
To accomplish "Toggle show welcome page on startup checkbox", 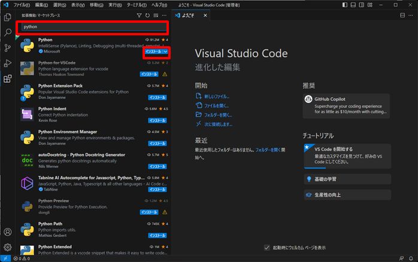I will click(x=267, y=248).
